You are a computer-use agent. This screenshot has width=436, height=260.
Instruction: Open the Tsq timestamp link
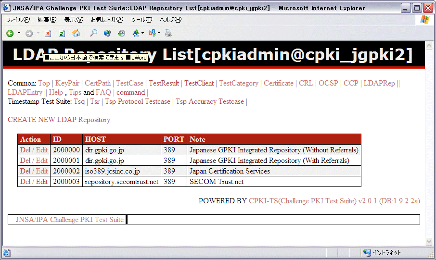[x=79, y=102]
